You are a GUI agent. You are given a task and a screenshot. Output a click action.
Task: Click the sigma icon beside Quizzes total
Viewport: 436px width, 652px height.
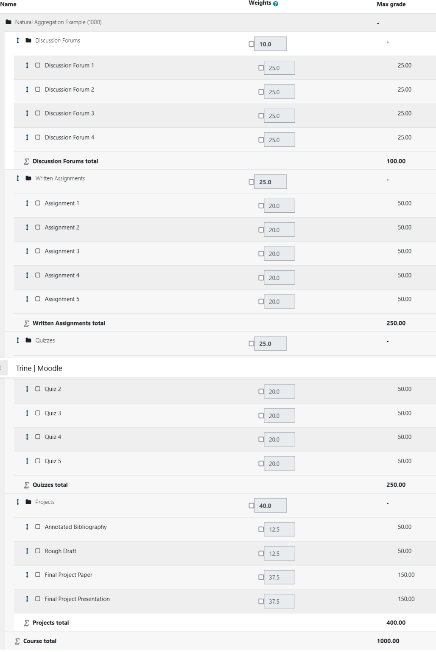[x=27, y=484]
